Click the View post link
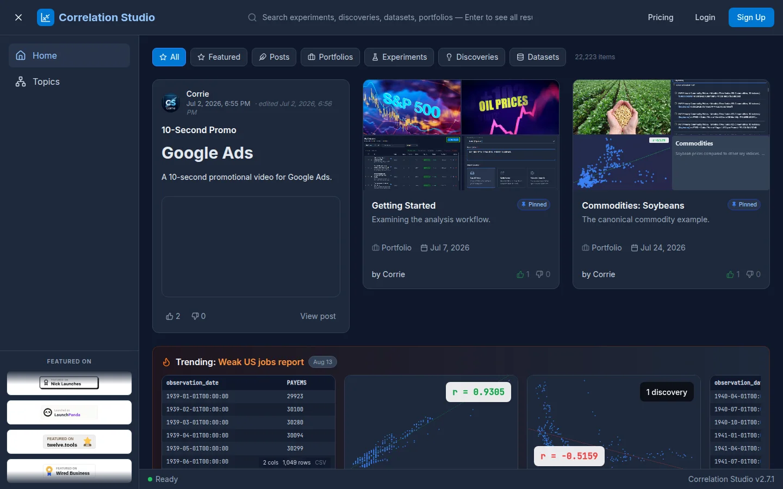Screen dimensions: 783x489 (x=318, y=316)
